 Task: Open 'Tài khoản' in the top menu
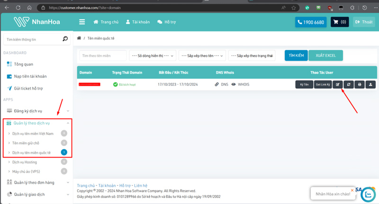(x=138, y=22)
